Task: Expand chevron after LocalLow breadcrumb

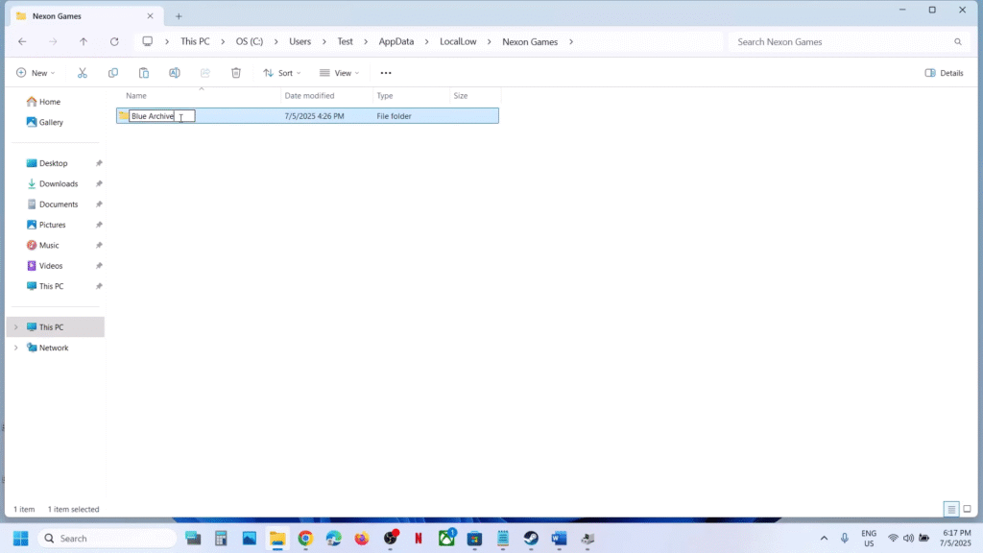Action: click(x=489, y=41)
